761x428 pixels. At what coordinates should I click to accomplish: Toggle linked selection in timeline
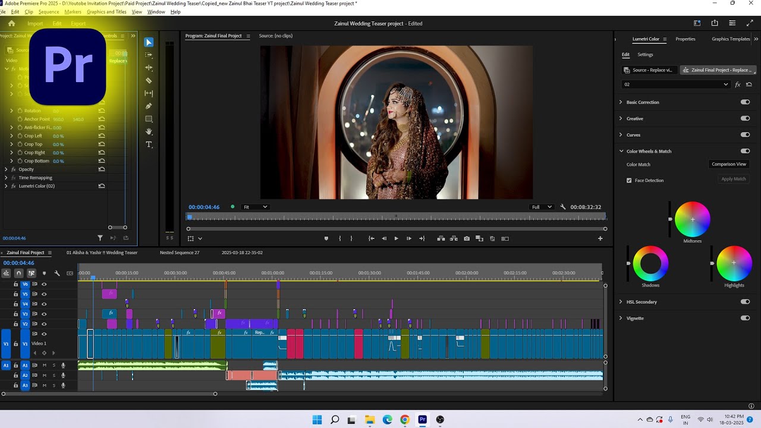31,273
